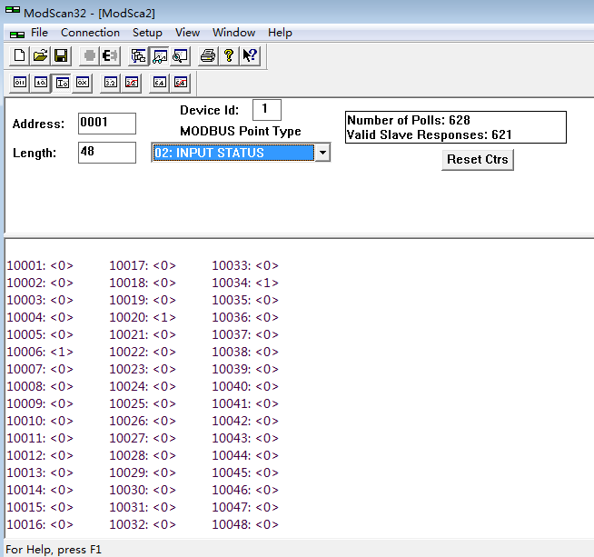Select the 6.4 double float format icon

[x=160, y=82]
